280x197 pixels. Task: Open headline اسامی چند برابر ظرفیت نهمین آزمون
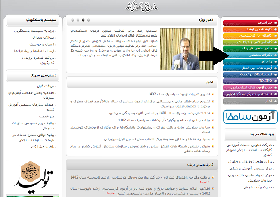click(114, 33)
